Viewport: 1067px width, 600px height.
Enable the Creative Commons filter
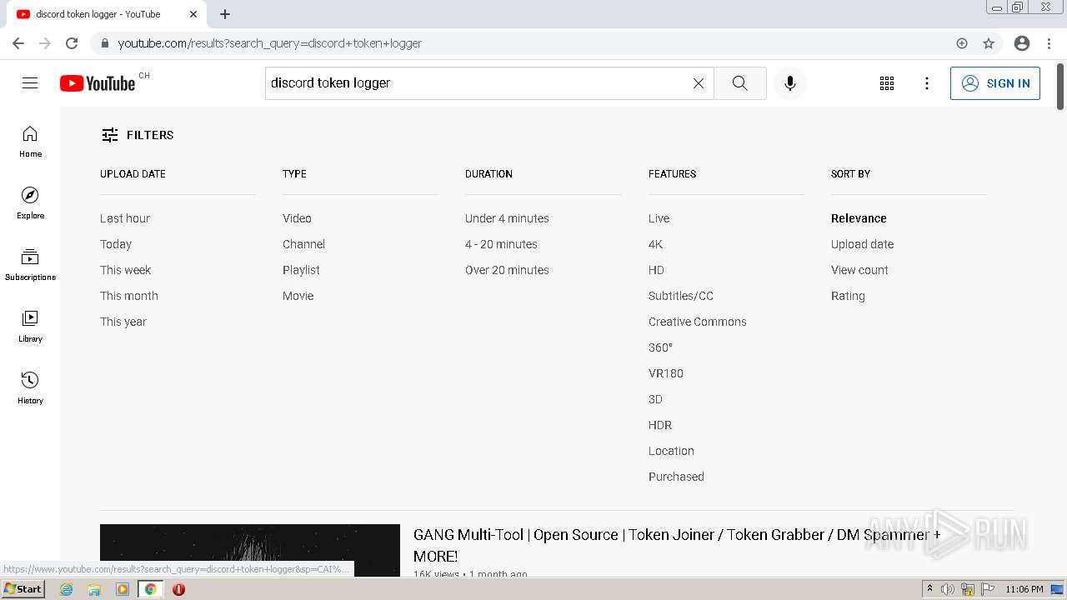[x=698, y=322]
